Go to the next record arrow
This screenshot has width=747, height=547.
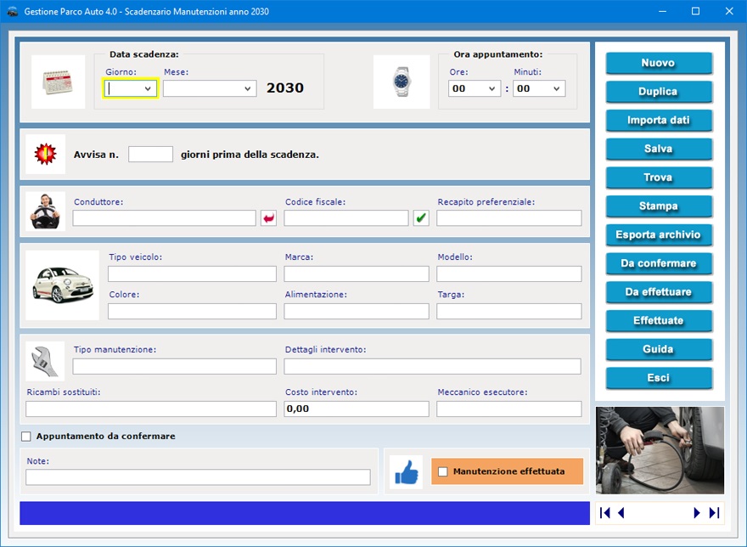click(697, 513)
